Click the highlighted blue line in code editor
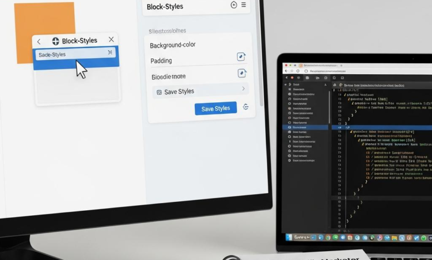This screenshot has height=260, width=432. (382, 127)
